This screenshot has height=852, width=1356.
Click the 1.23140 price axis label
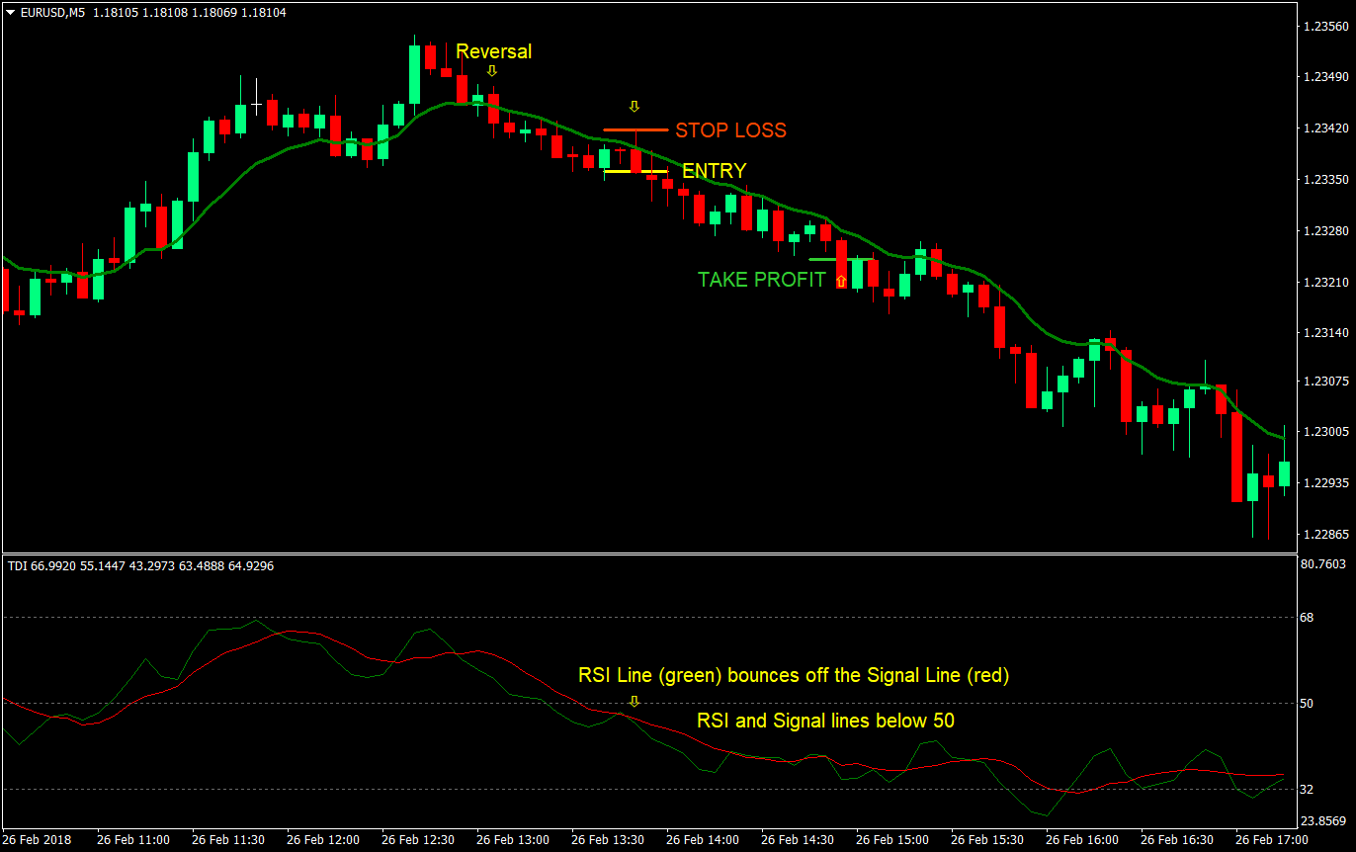(1326, 334)
